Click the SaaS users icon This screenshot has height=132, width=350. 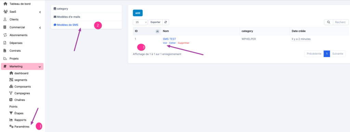point(5,12)
